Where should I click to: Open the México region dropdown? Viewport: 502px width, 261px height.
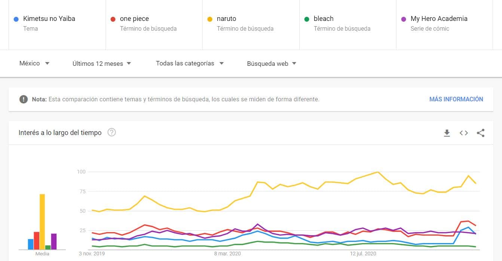pos(34,64)
